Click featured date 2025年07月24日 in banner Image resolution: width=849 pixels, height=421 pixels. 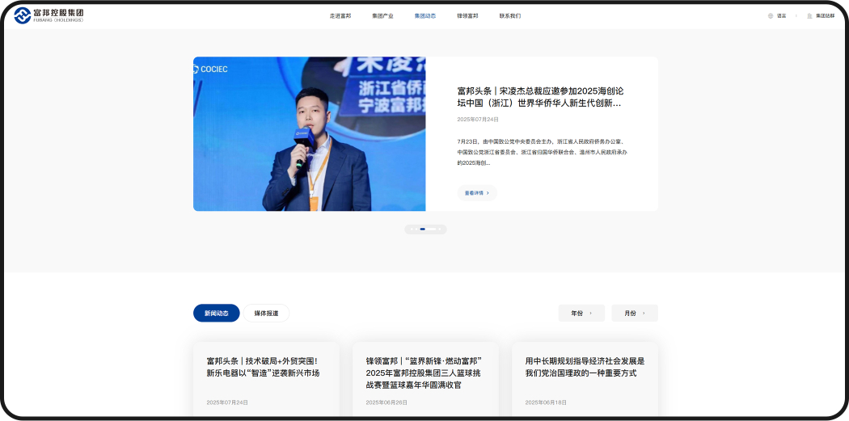(x=478, y=120)
